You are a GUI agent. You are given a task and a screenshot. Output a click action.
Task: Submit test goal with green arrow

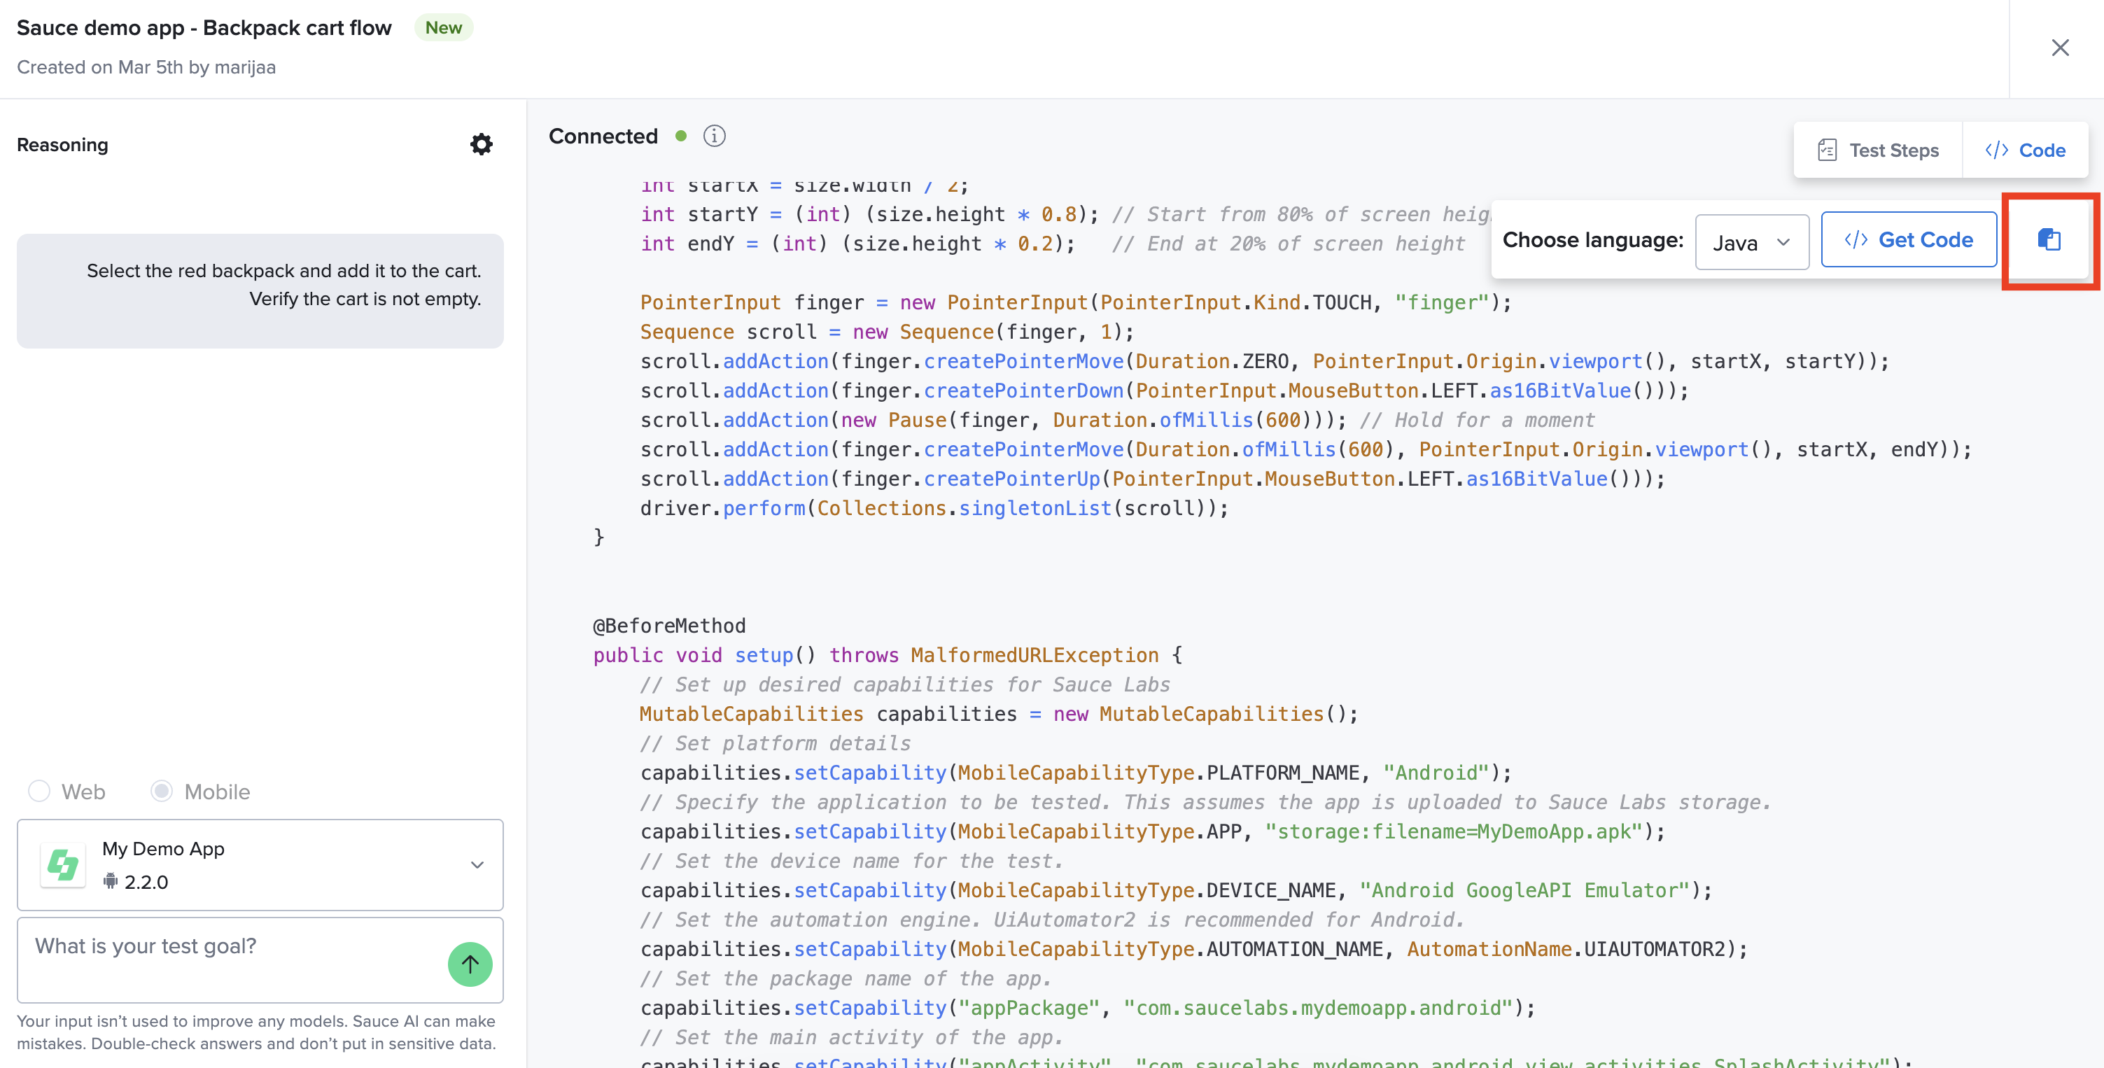[x=470, y=964]
